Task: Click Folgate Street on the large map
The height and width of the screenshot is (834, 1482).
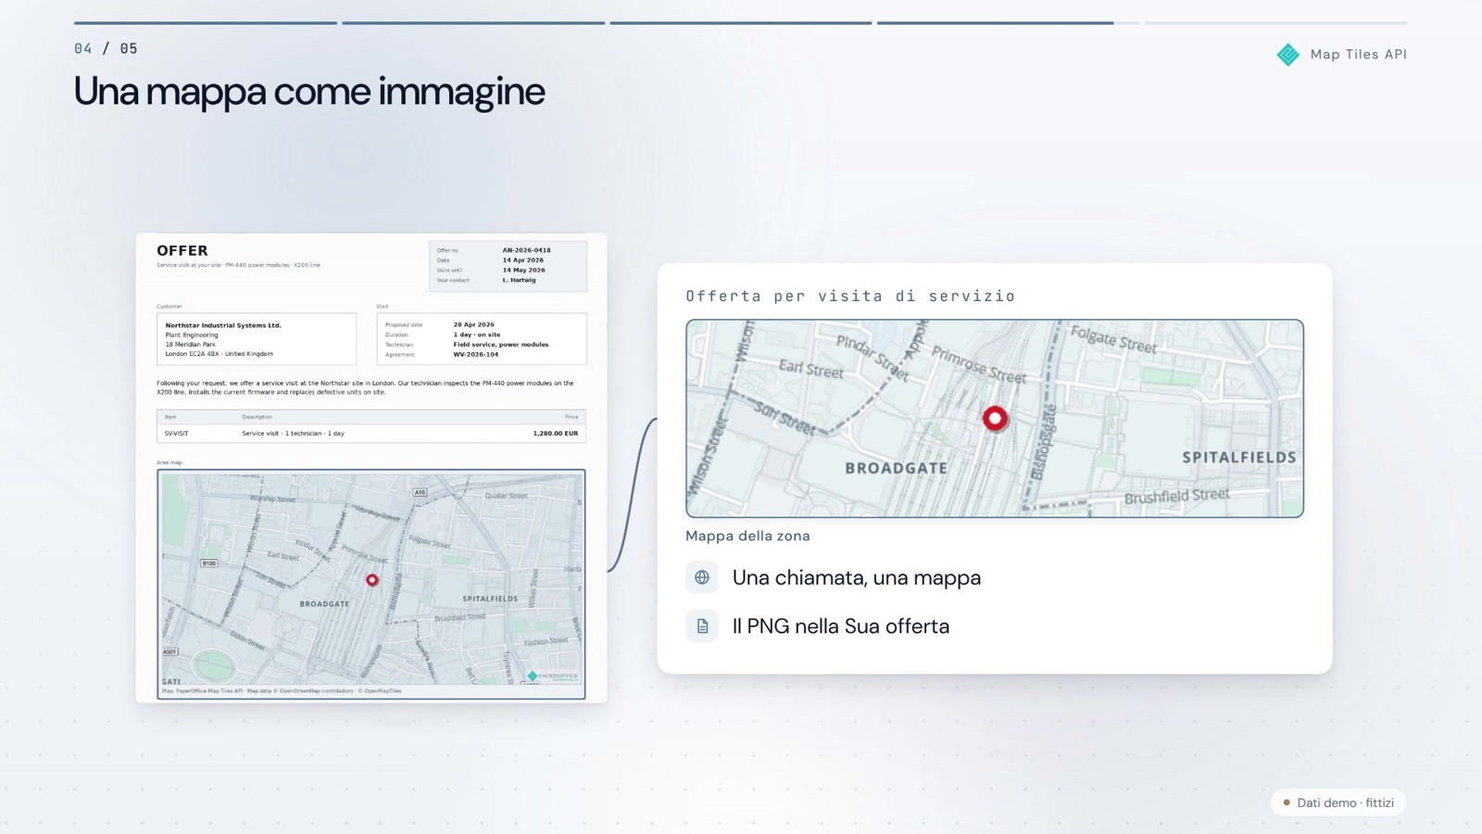Action: tap(1113, 340)
